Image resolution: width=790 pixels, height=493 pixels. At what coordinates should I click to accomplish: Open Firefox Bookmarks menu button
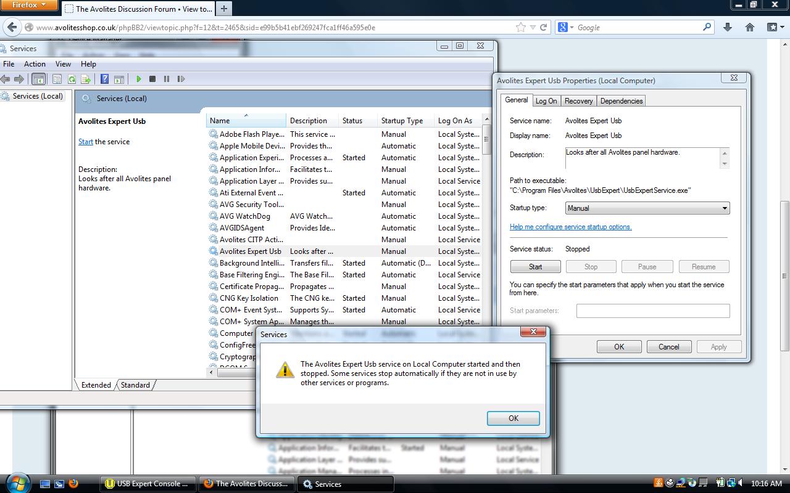(775, 27)
